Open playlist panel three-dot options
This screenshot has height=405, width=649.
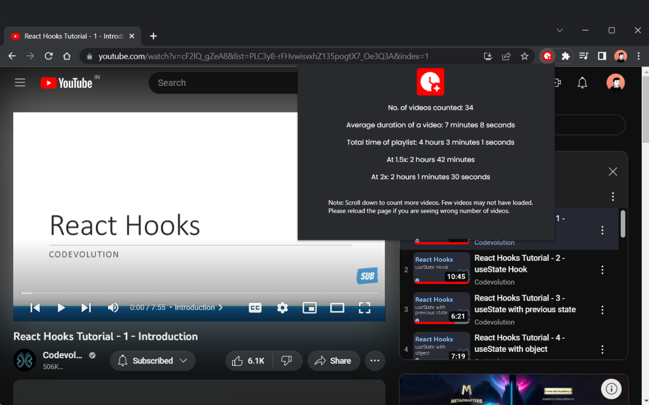tap(613, 196)
